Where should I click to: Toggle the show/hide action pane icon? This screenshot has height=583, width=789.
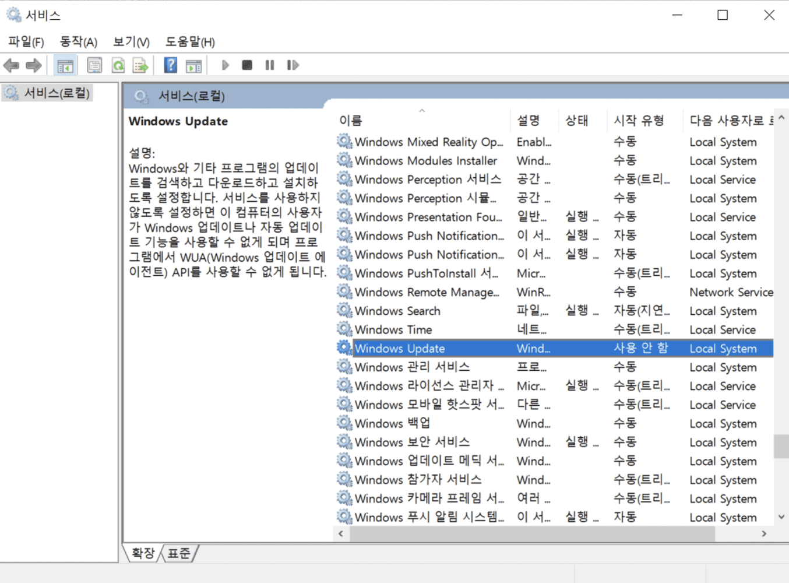coord(193,65)
